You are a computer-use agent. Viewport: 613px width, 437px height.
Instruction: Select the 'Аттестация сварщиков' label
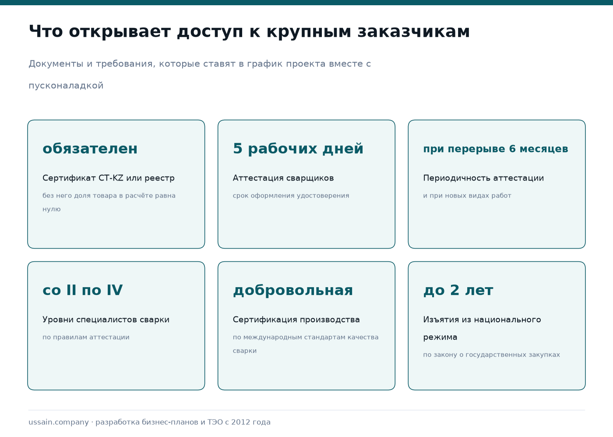tap(283, 178)
